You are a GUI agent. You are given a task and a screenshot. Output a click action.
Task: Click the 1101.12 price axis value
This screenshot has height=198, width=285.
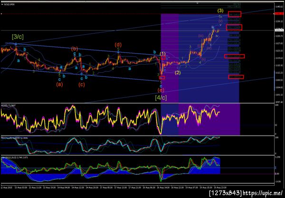279,94
